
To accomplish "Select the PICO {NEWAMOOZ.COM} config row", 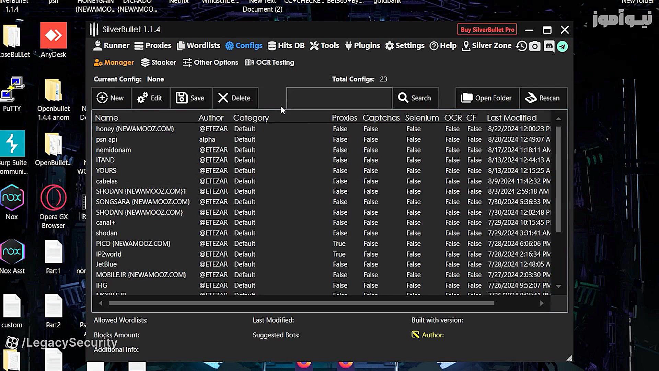I will pos(133,244).
